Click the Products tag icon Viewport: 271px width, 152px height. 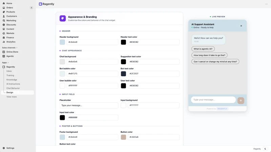pos(4,12)
